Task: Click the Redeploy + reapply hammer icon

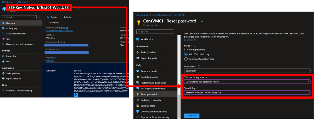Action: tap(138, 100)
